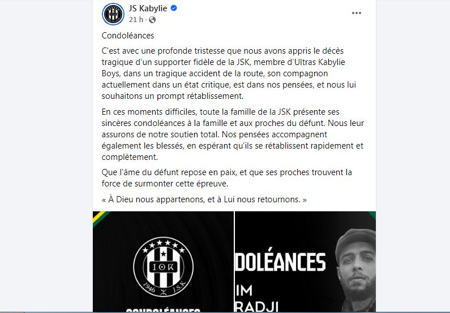Click the paragraph starting "C'est avec une profonde"

[x=229, y=73]
